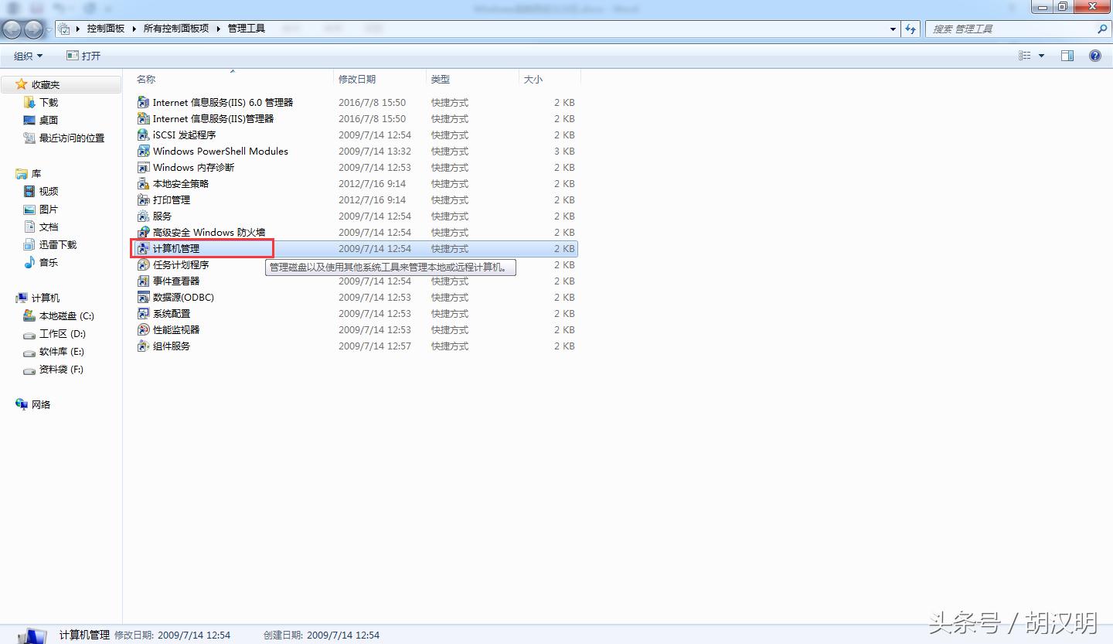Select the 本地安全策略 shortcut icon

[x=143, y=183]
